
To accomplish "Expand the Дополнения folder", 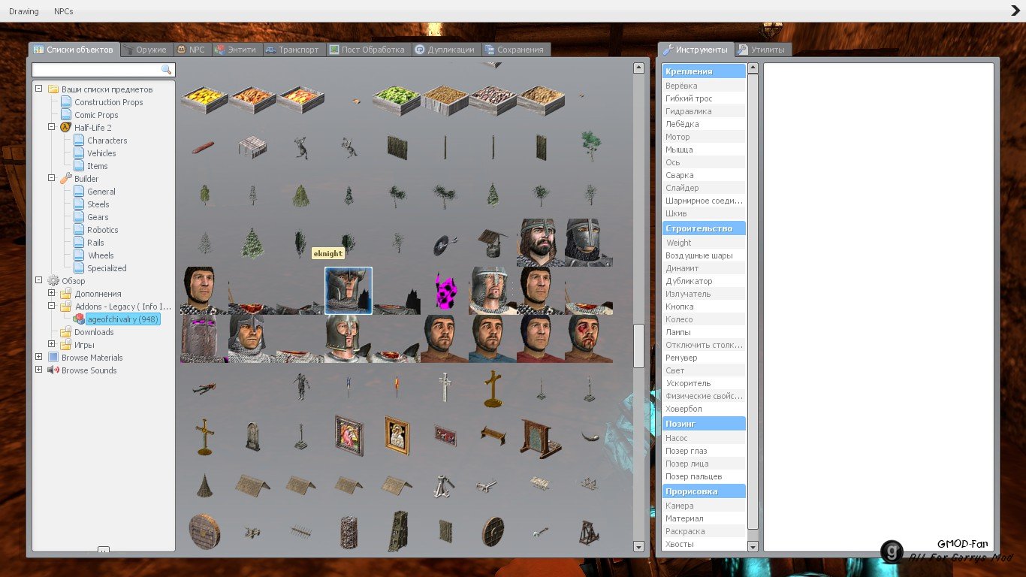I will click(x=52, y=293).
